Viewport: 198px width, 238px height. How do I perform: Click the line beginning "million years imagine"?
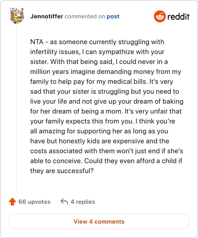point(105,72)
